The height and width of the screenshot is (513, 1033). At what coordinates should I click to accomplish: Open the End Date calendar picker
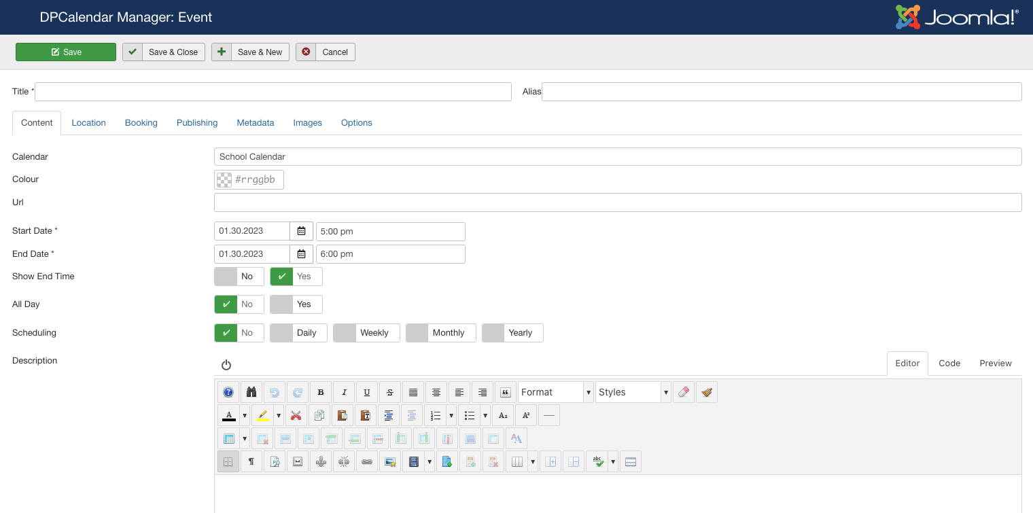[x=301, y=254]
